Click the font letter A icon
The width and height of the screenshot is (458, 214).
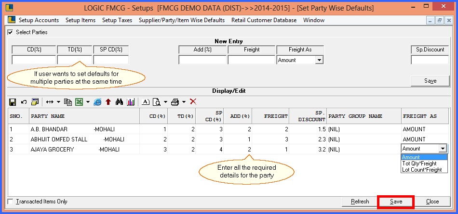coord(146,102)
